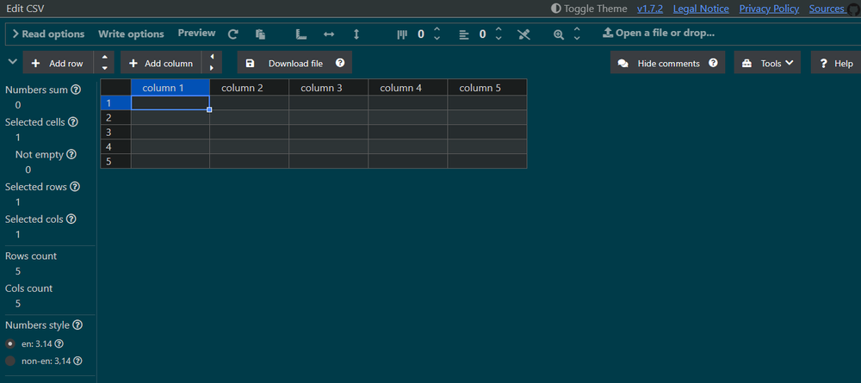Click the help icon beside Selected cols
Image resolution: width=861 pixels, height=383 pixels.
(71, 219)
